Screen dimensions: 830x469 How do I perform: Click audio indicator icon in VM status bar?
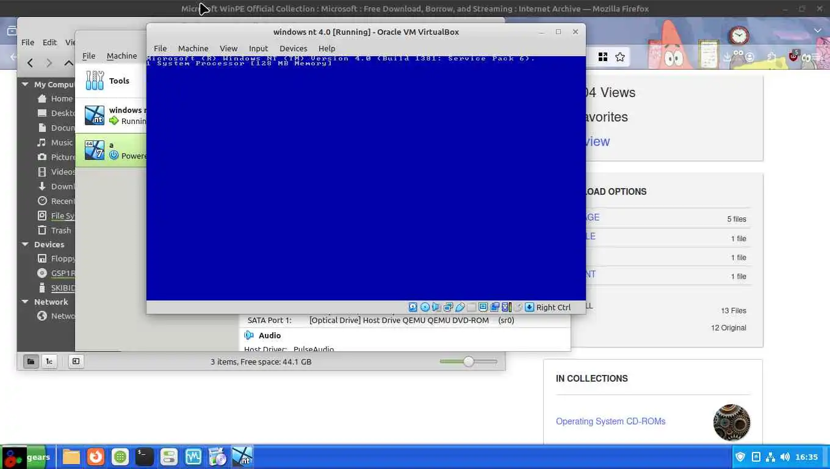pos(436,307)
